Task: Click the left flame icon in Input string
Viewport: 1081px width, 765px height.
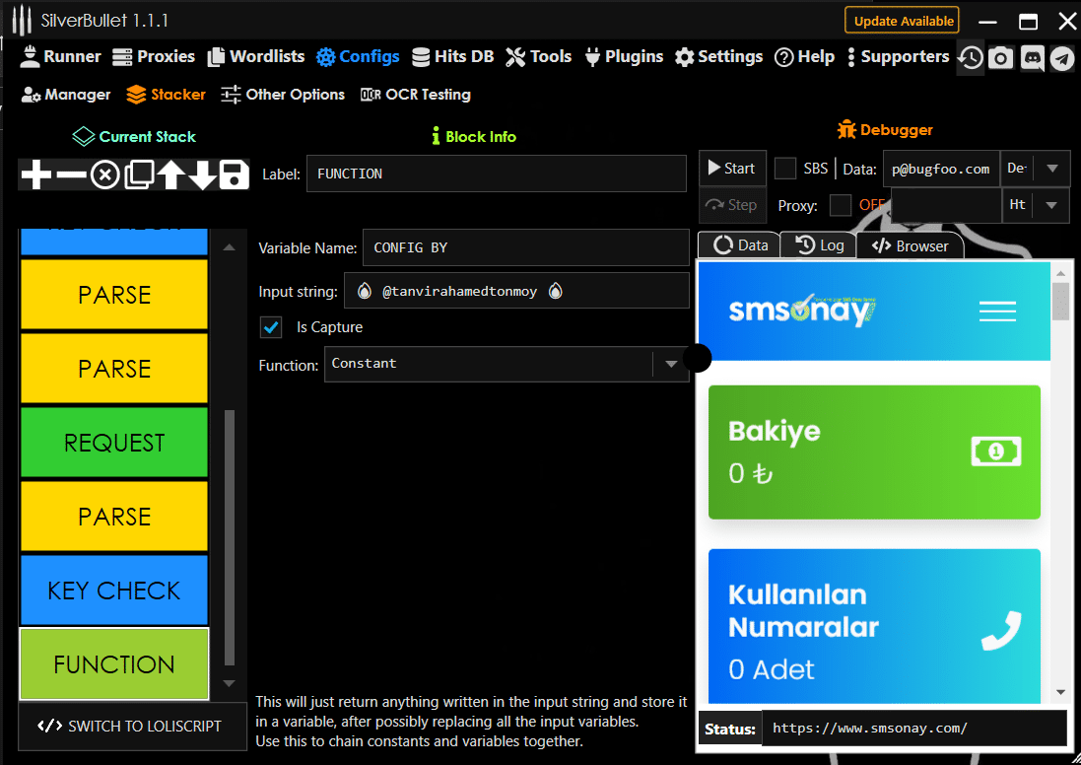Action: 364,291
